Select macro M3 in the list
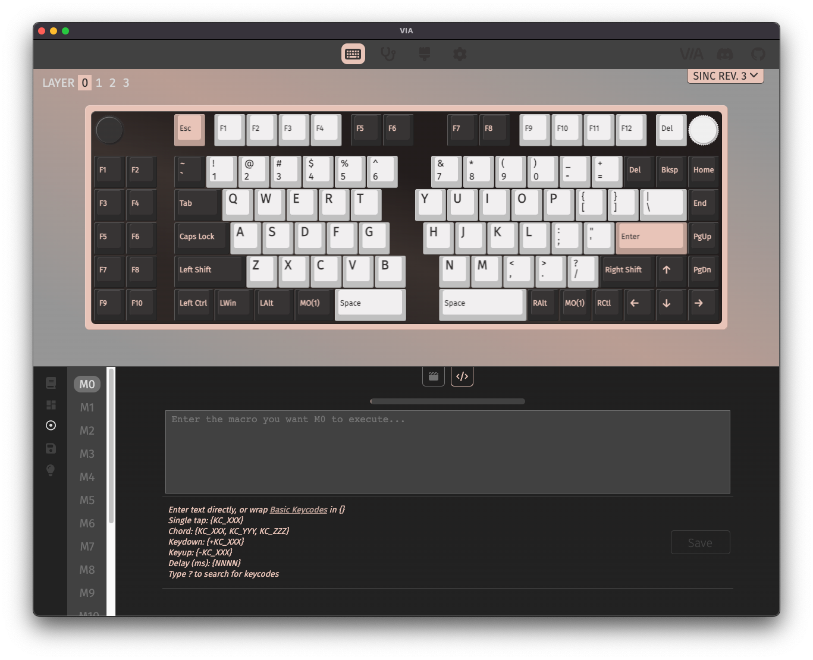This screenshot has height=660, width=813. (x=87, y=454)
